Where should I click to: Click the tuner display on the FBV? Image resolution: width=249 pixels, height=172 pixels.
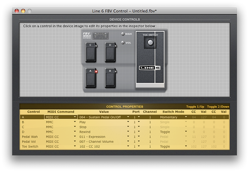pos(100,36)
